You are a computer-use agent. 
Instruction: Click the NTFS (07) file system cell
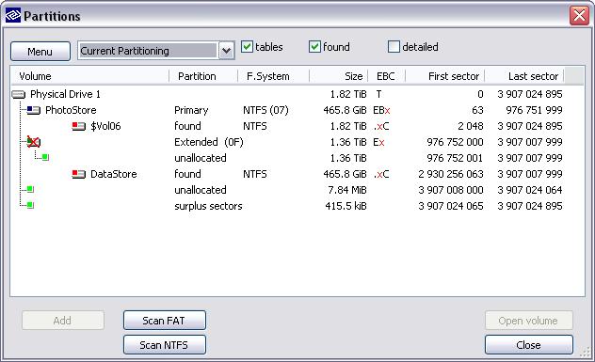[265, 110]
